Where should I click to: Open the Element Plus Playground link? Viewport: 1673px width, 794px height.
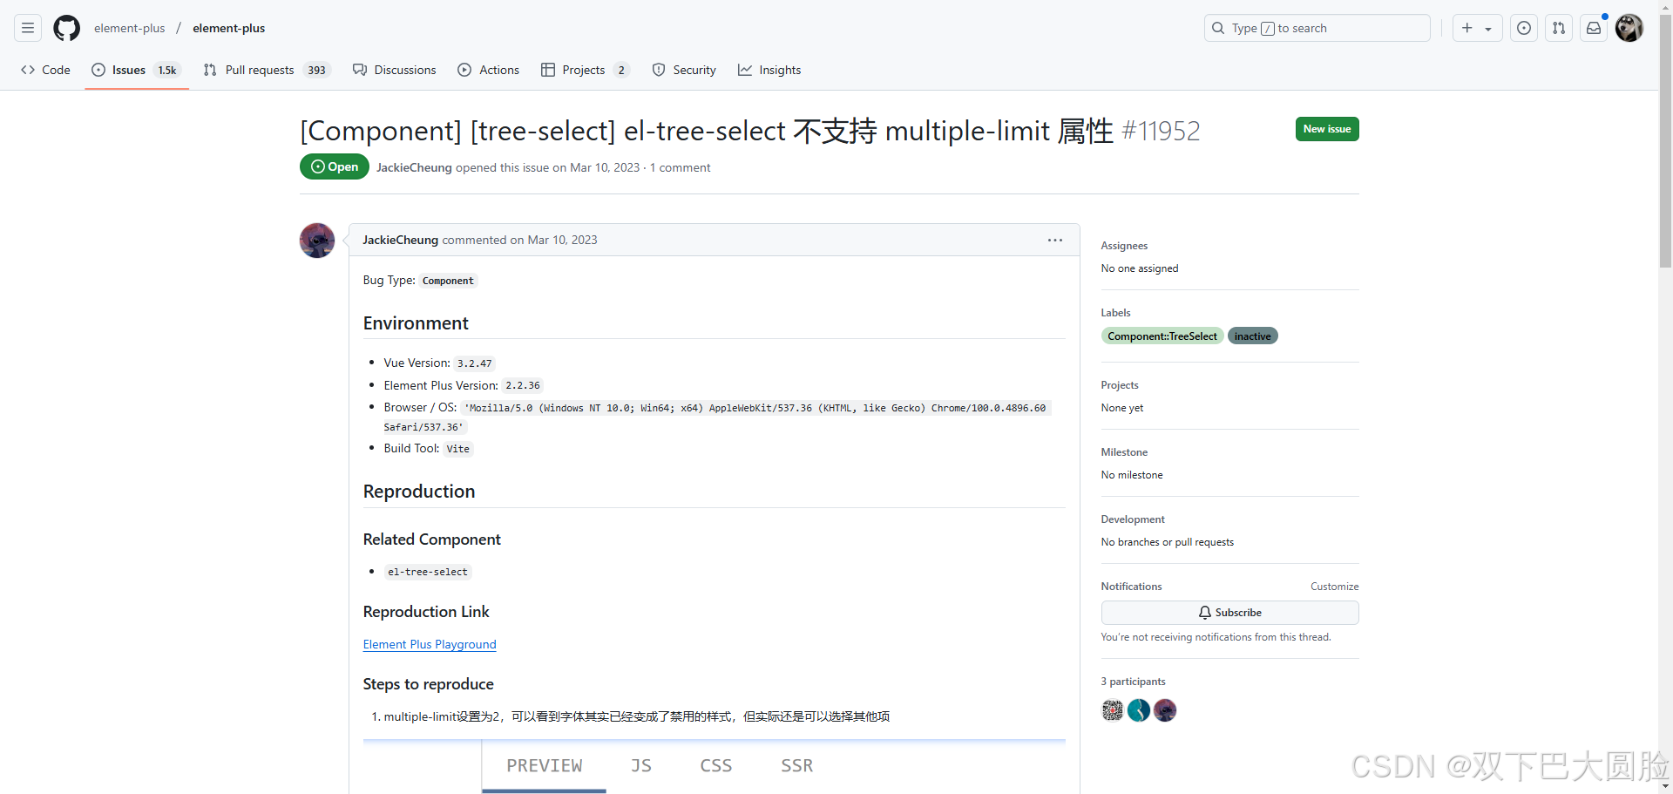[x=429, y=644]
